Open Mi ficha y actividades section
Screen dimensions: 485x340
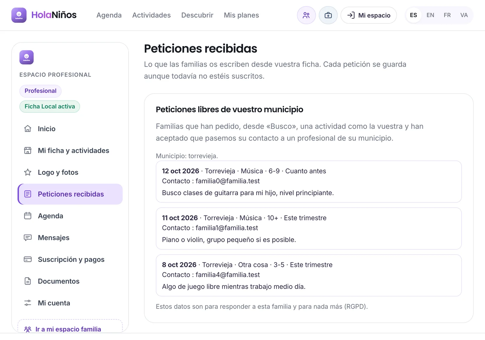(x=70, y=151)
